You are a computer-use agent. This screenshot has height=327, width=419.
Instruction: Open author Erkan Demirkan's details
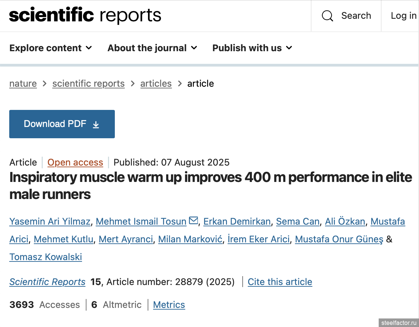(237, 222)
